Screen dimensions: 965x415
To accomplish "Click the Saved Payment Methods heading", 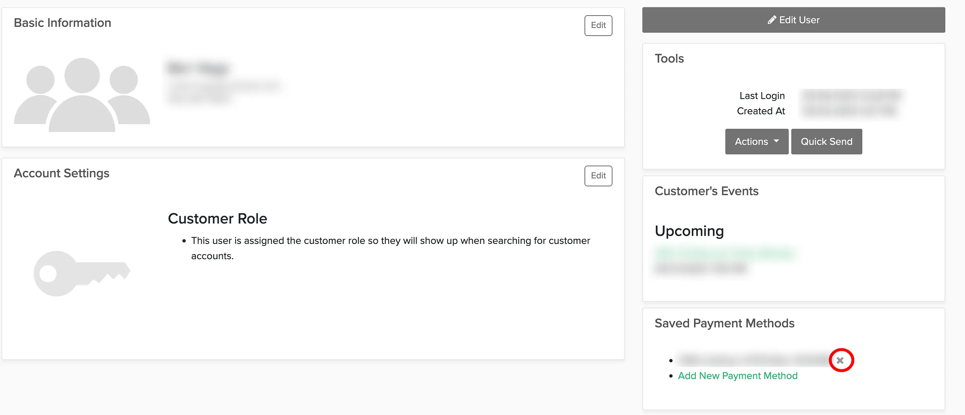I will pyautogui.click(x=724, y=323).
